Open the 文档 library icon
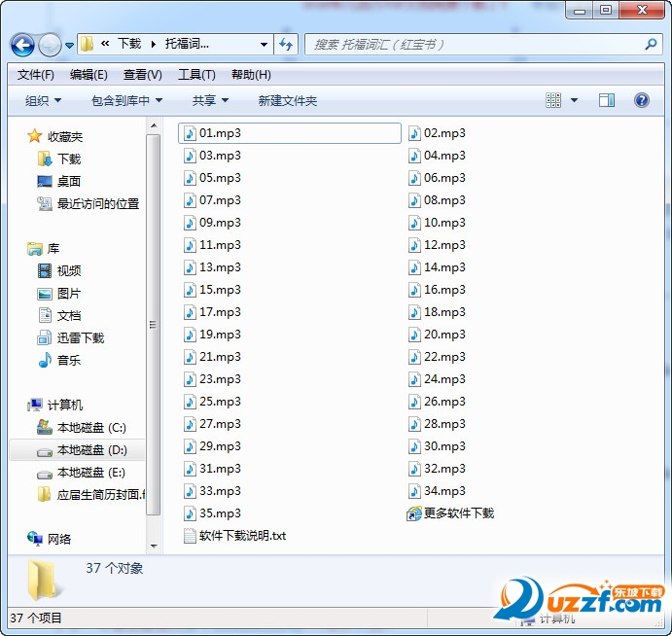The width and height of the screenshot is (672, 636). click(x=45, y=315)
